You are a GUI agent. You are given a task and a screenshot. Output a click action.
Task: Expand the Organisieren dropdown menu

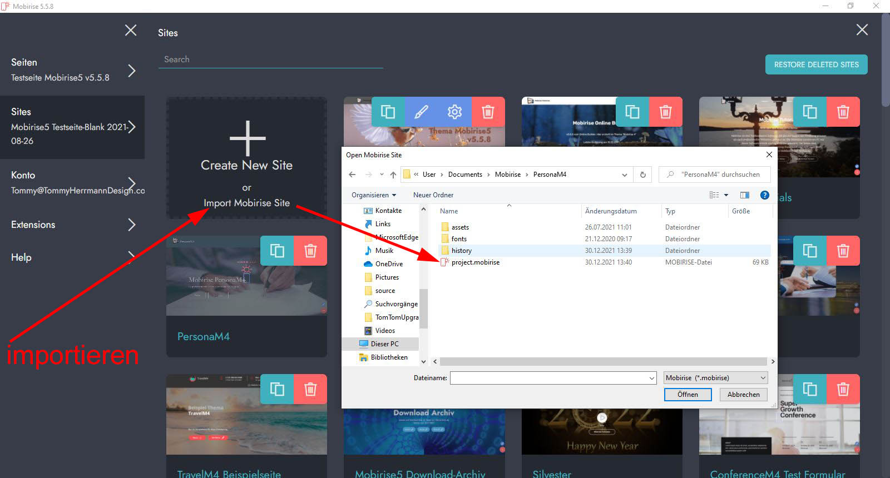(374, 195)
